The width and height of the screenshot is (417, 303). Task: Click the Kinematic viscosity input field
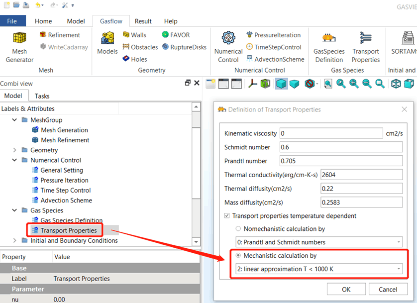coord(331,133)
